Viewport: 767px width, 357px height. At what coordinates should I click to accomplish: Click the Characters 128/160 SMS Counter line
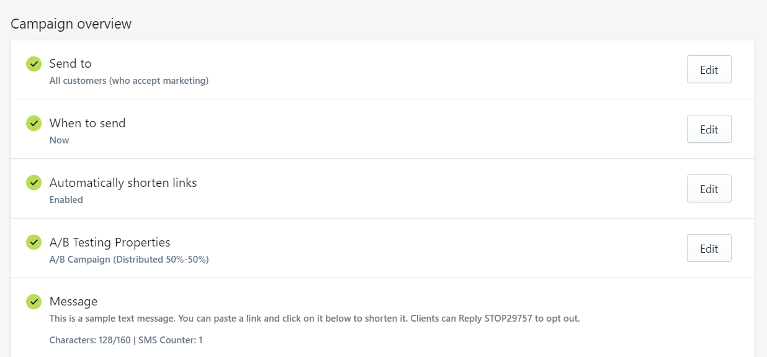pyautogui.click(x=126, y=340)
